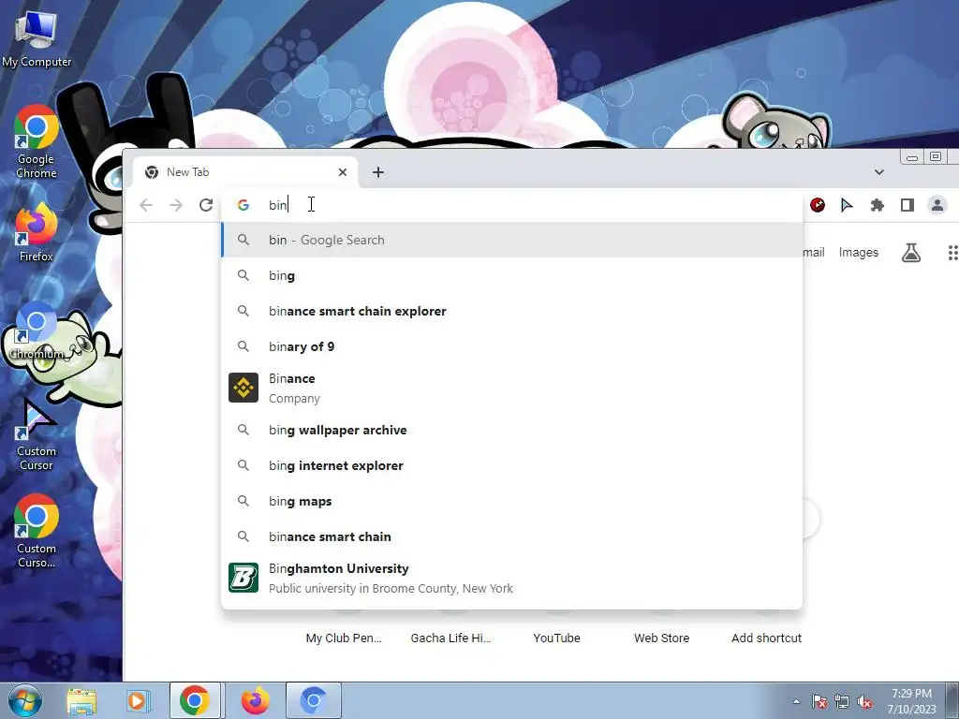Open Chromium from taskbar
Image resolution: width=959 pixels, height=719 pixels.
(313, 700)
